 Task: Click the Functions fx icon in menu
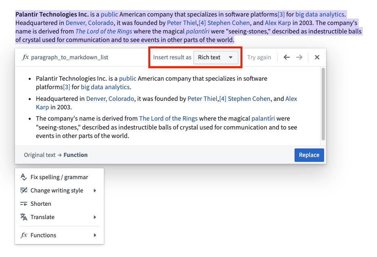coord(24,235)
